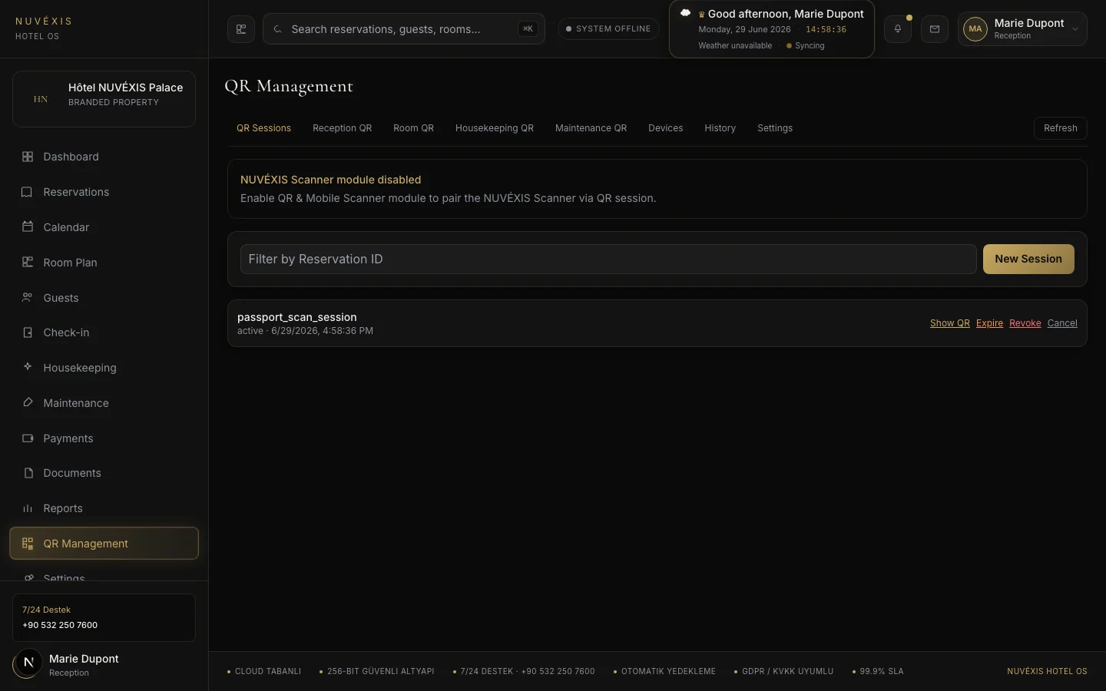Click the HN property logo
Image resolution: width=1106 pixels, height=691 pixels.
pyautogui.click(x=41, y=99)
